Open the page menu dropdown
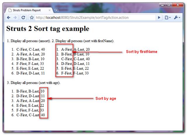This screenshot has width=187, height=135. click(x=167, y=17)
